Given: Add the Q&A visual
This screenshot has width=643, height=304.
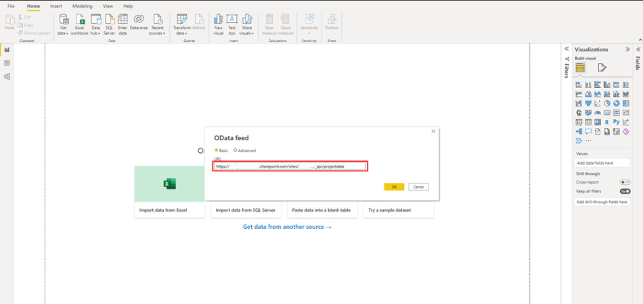Looking at the screenshot, I should [x=588, y=131].
